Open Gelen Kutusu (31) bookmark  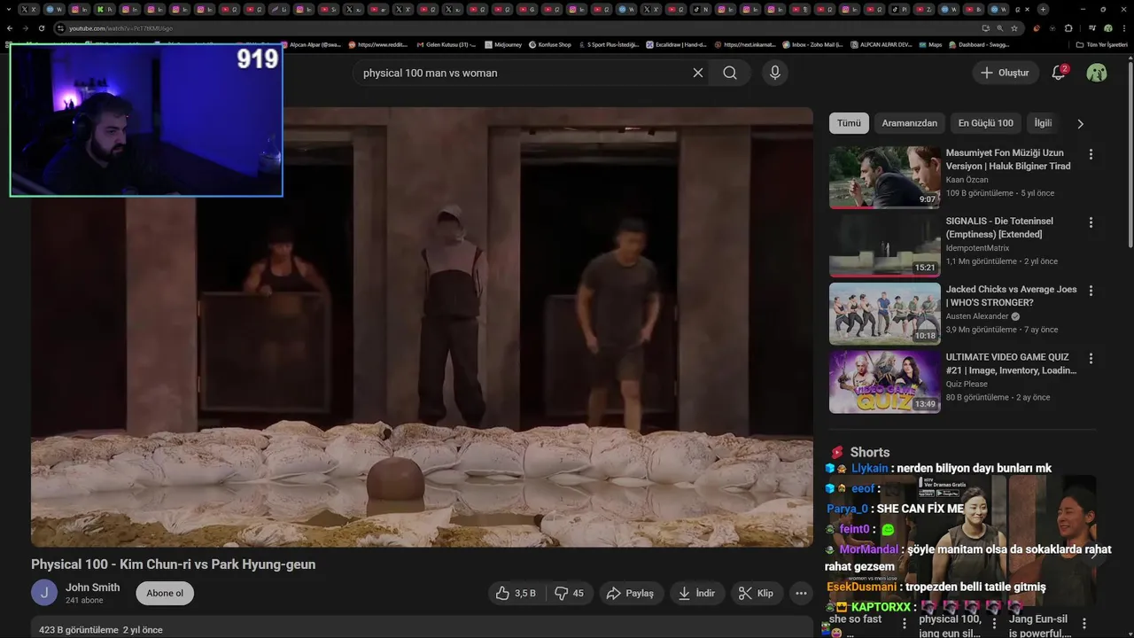coord(446,44)
